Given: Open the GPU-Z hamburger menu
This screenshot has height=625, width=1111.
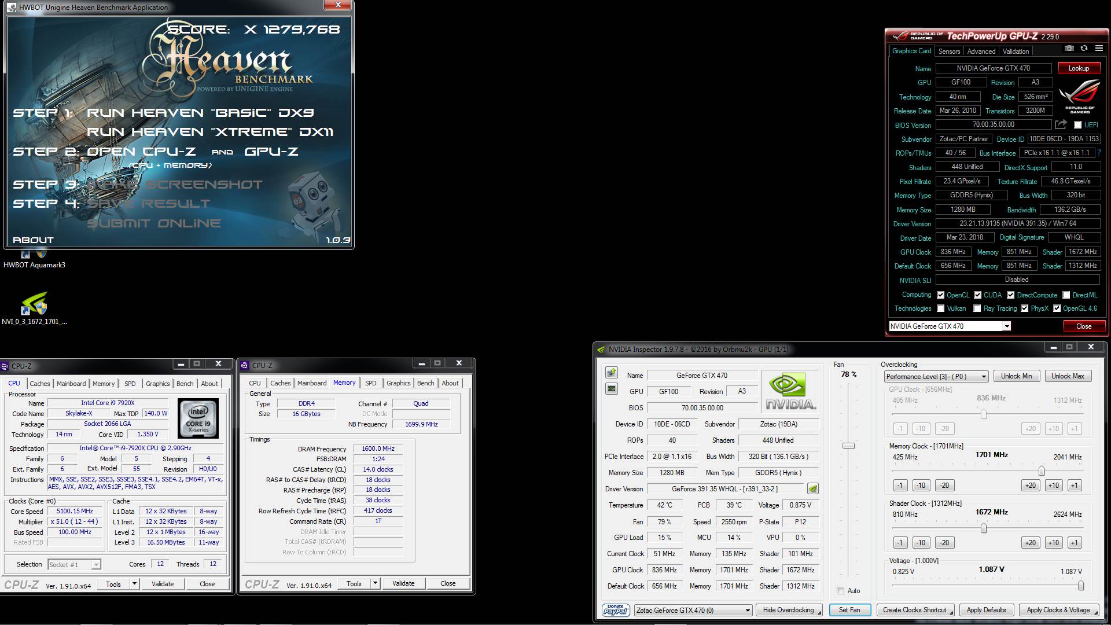Looking at the screenshot, I should [x=1099, y=49].
